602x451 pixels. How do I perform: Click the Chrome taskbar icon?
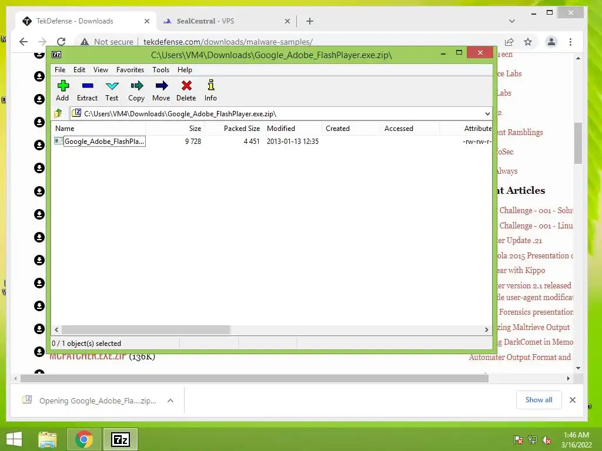point(83,439)
